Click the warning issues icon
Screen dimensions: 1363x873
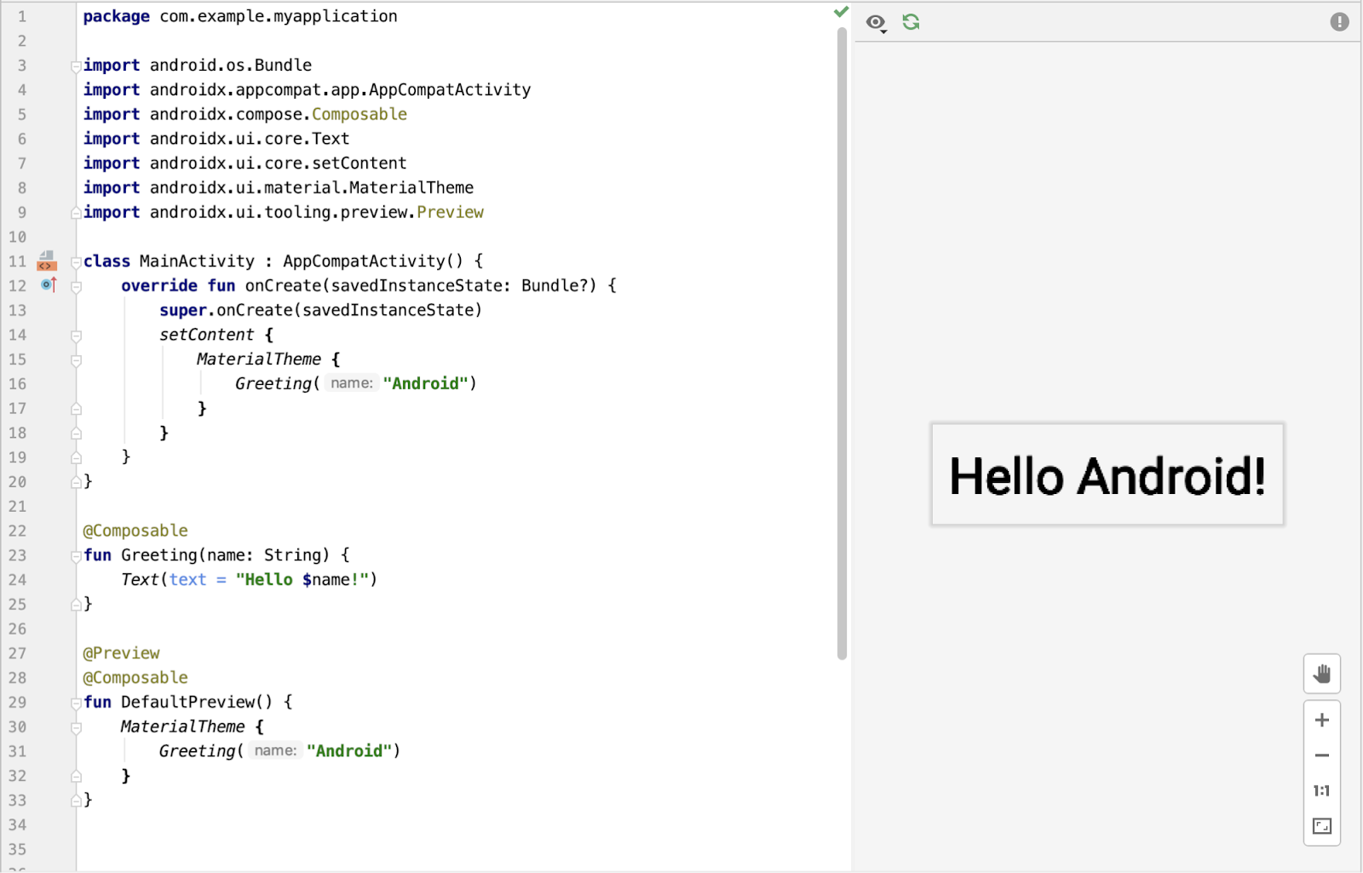[x=1339, y=22]
